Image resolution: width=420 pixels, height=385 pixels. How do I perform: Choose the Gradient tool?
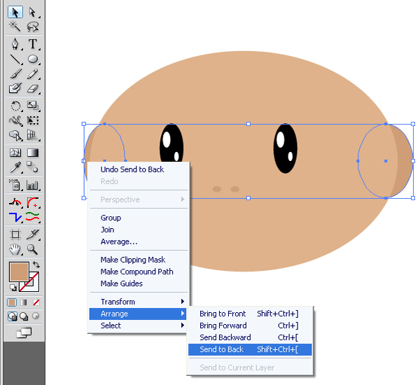pos(32,153)
